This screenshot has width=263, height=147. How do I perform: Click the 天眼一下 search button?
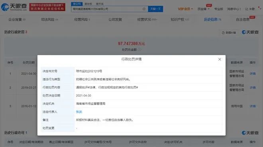155,9
